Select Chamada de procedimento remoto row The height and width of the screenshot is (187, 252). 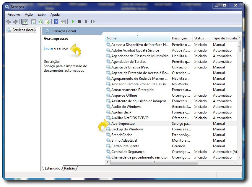point(171,157)
